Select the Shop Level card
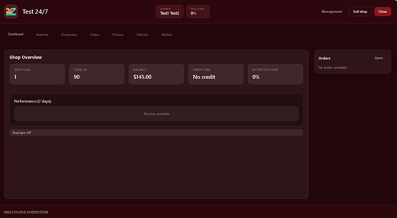This screenshot has width=397, height=218. pyautogui.click(x=37, y=74)
